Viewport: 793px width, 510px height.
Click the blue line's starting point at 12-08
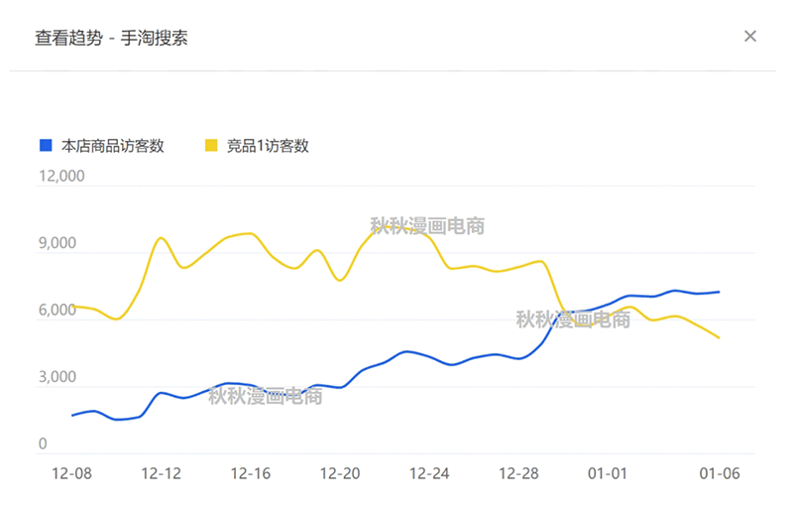click(x=72, y=415)
